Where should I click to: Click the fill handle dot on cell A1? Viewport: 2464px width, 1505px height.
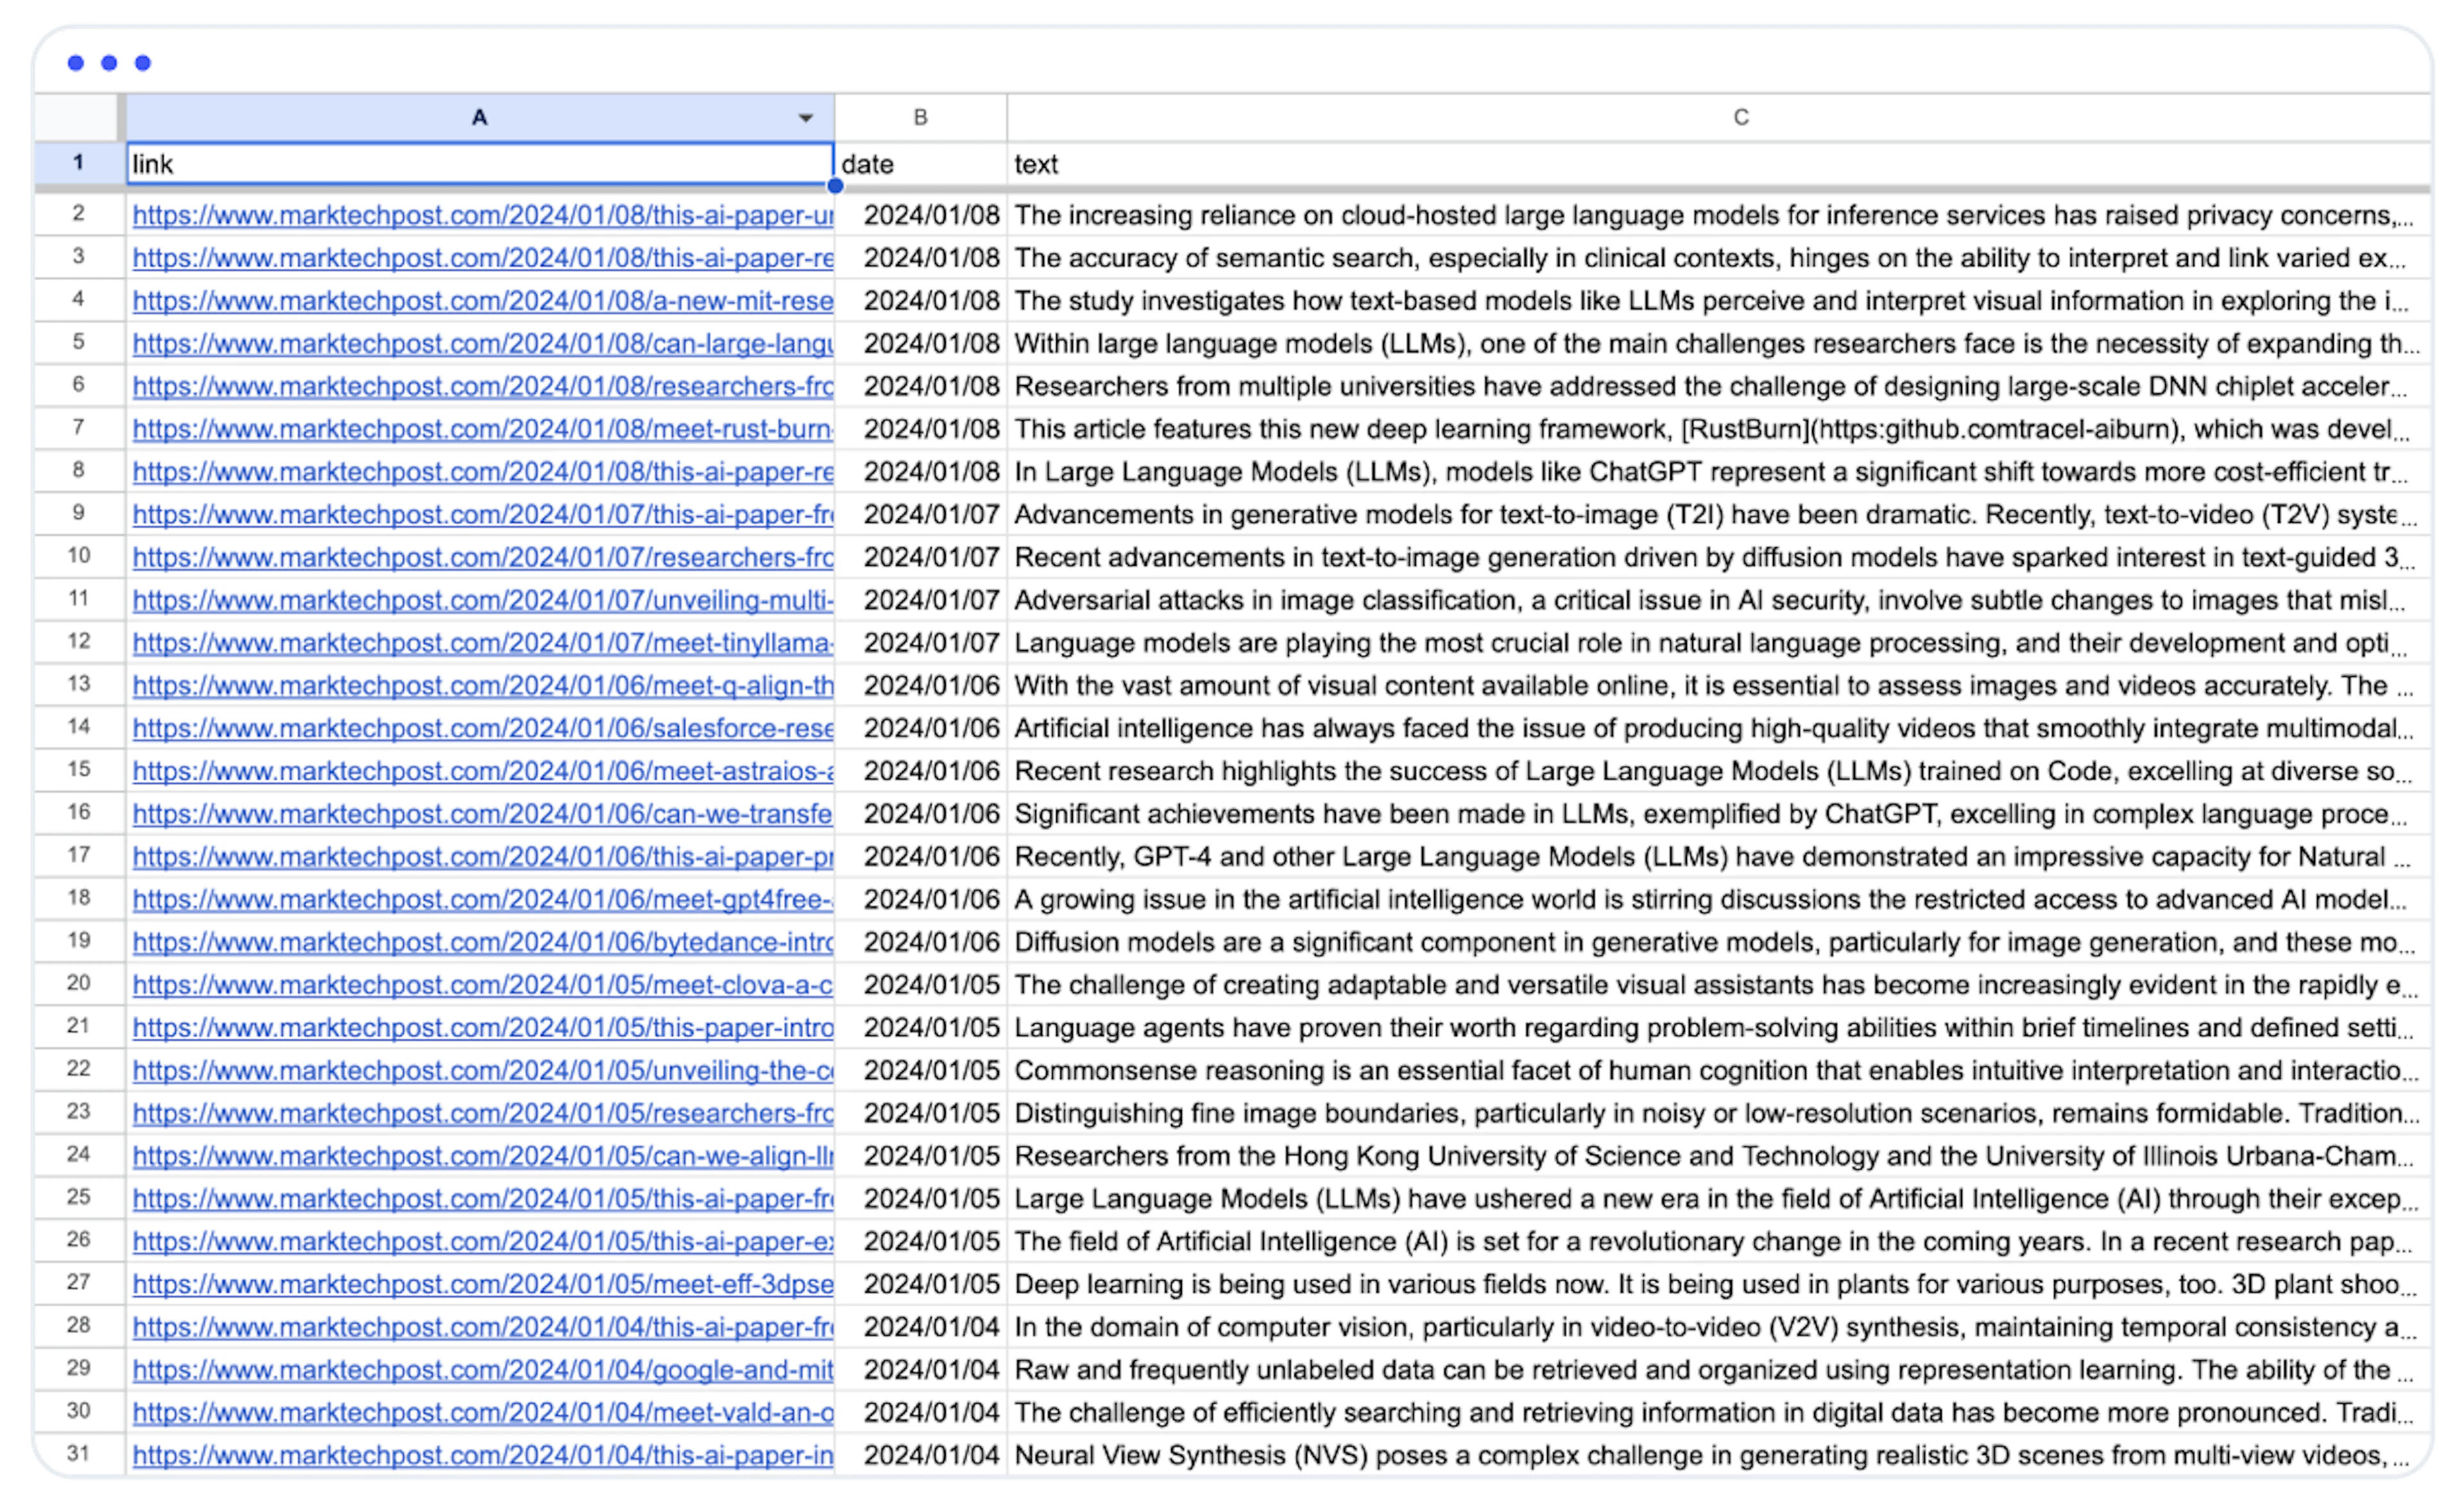coord(835,185)
